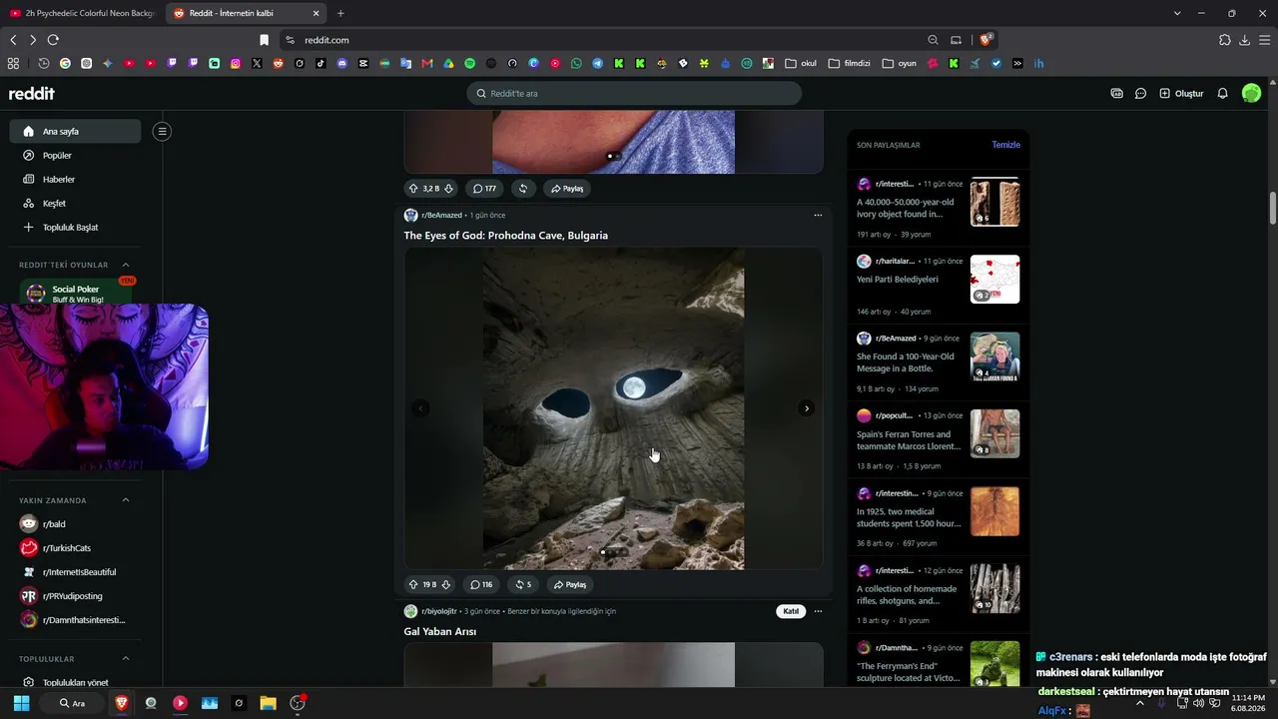Upvote the post with 3,2 B votes
Screen dimensions: 1278x719
pos(413,188)
